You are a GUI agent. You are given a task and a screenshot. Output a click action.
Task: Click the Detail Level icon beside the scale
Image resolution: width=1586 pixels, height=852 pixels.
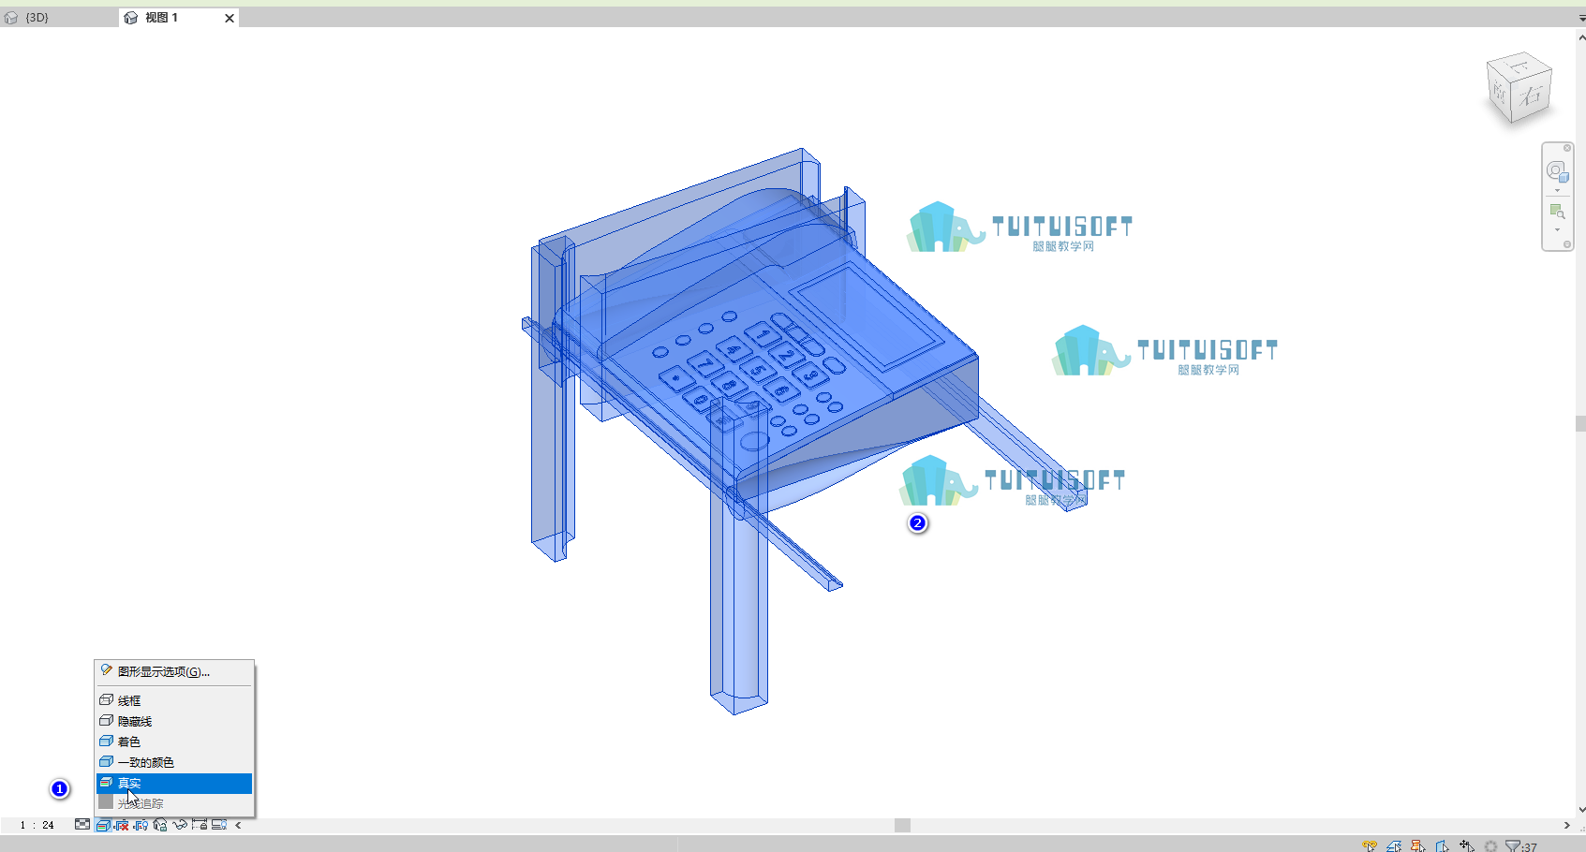(82, 825)
